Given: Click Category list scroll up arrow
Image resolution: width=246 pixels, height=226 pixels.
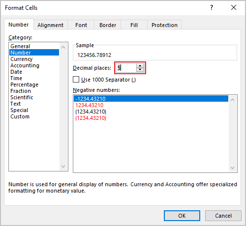Looking at the screenshot, I should click(x=63, y=47).
